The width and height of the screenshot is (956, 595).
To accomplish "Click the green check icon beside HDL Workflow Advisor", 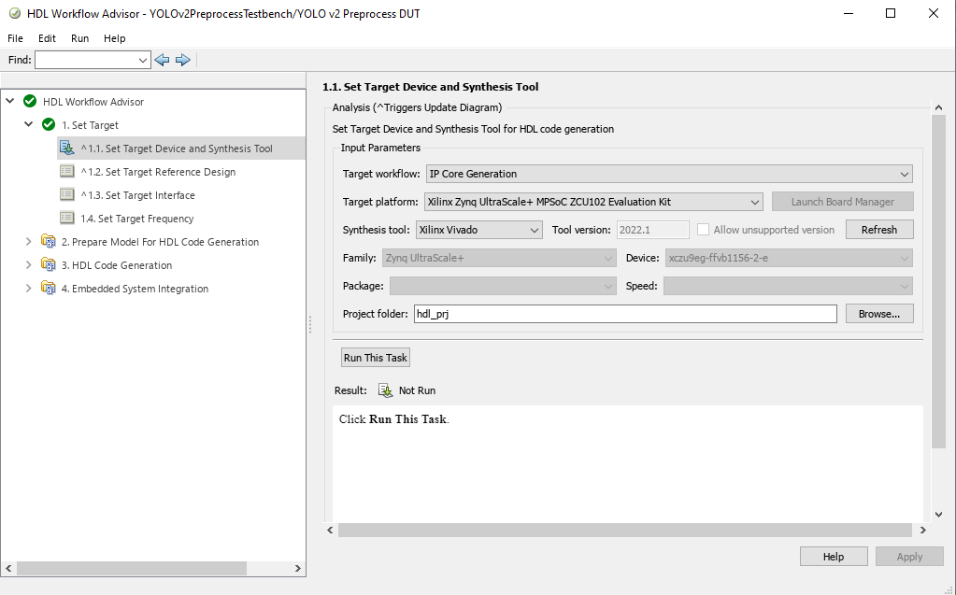I will point(30,102).
